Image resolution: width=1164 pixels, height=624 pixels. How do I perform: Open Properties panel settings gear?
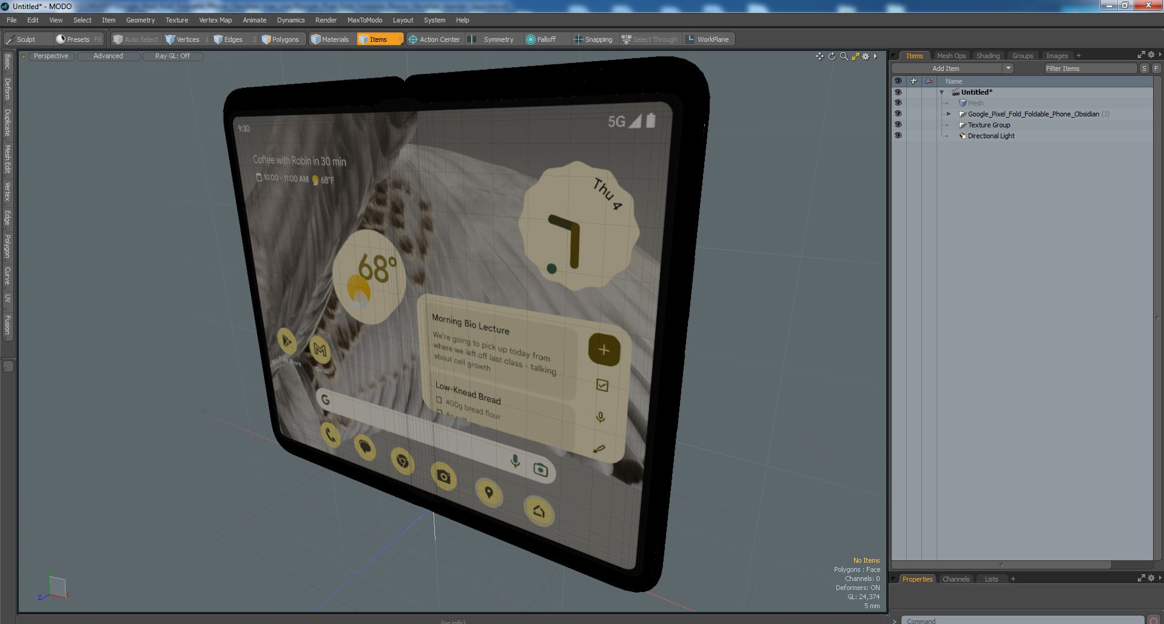tap(1151, 579)
